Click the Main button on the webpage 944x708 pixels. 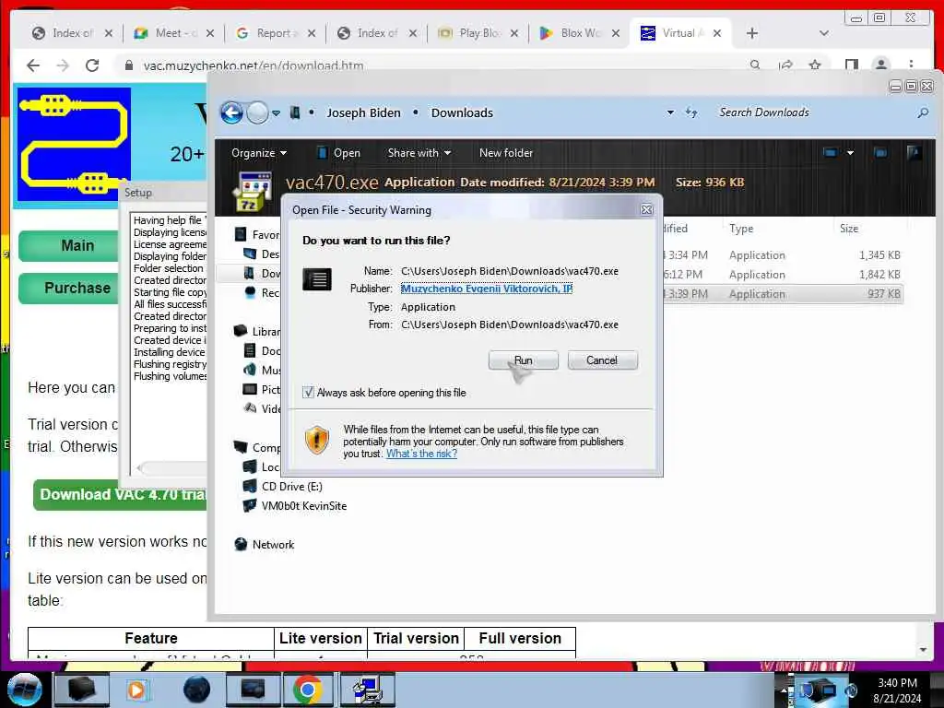[x=68, y=245]
